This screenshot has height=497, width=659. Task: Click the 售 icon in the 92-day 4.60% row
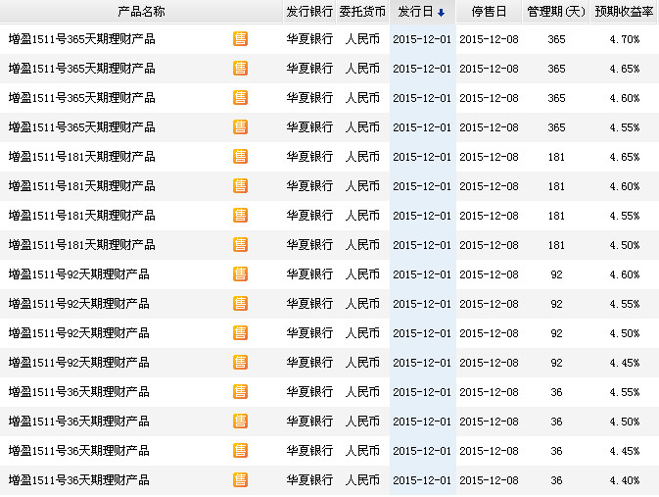tap(241, 274)
